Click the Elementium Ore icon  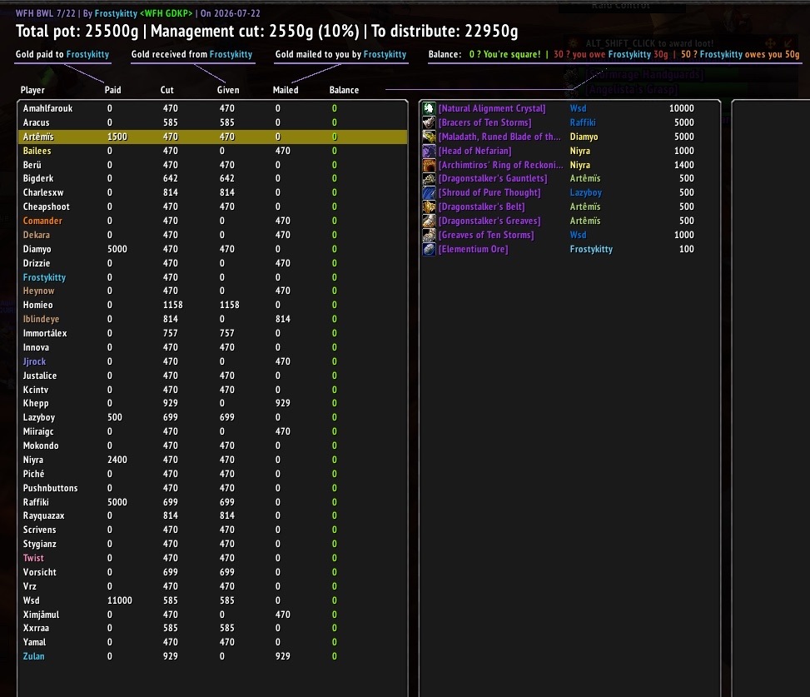[429, 249]
